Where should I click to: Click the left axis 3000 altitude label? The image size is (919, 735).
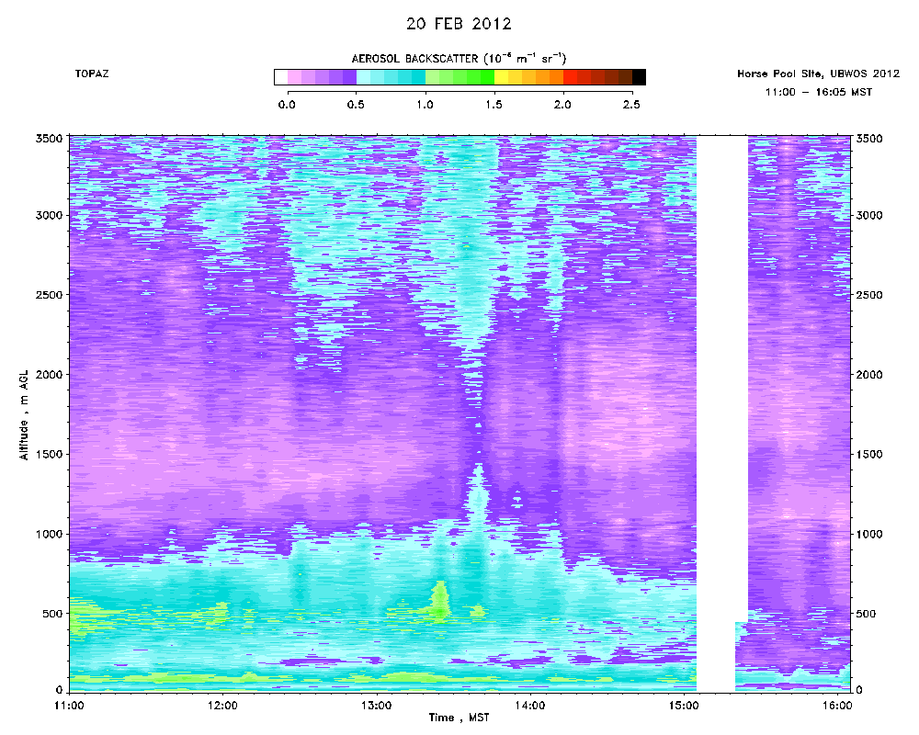[x=50, y=215]
